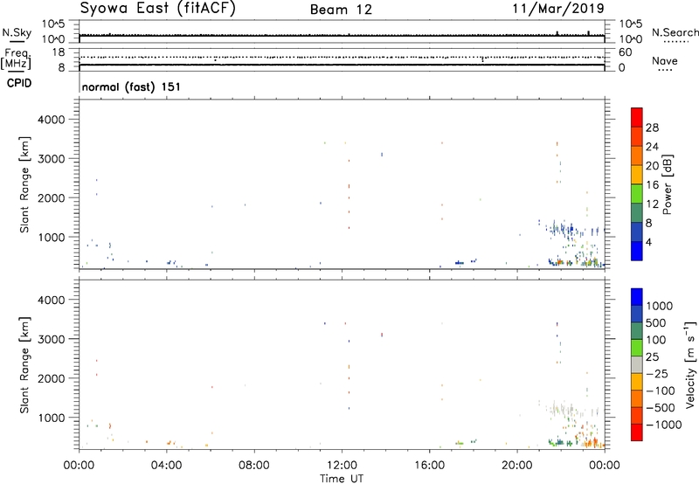Click the '1000' value atop Velocity colorbar
699x484 pixels.
click(660, 306)
